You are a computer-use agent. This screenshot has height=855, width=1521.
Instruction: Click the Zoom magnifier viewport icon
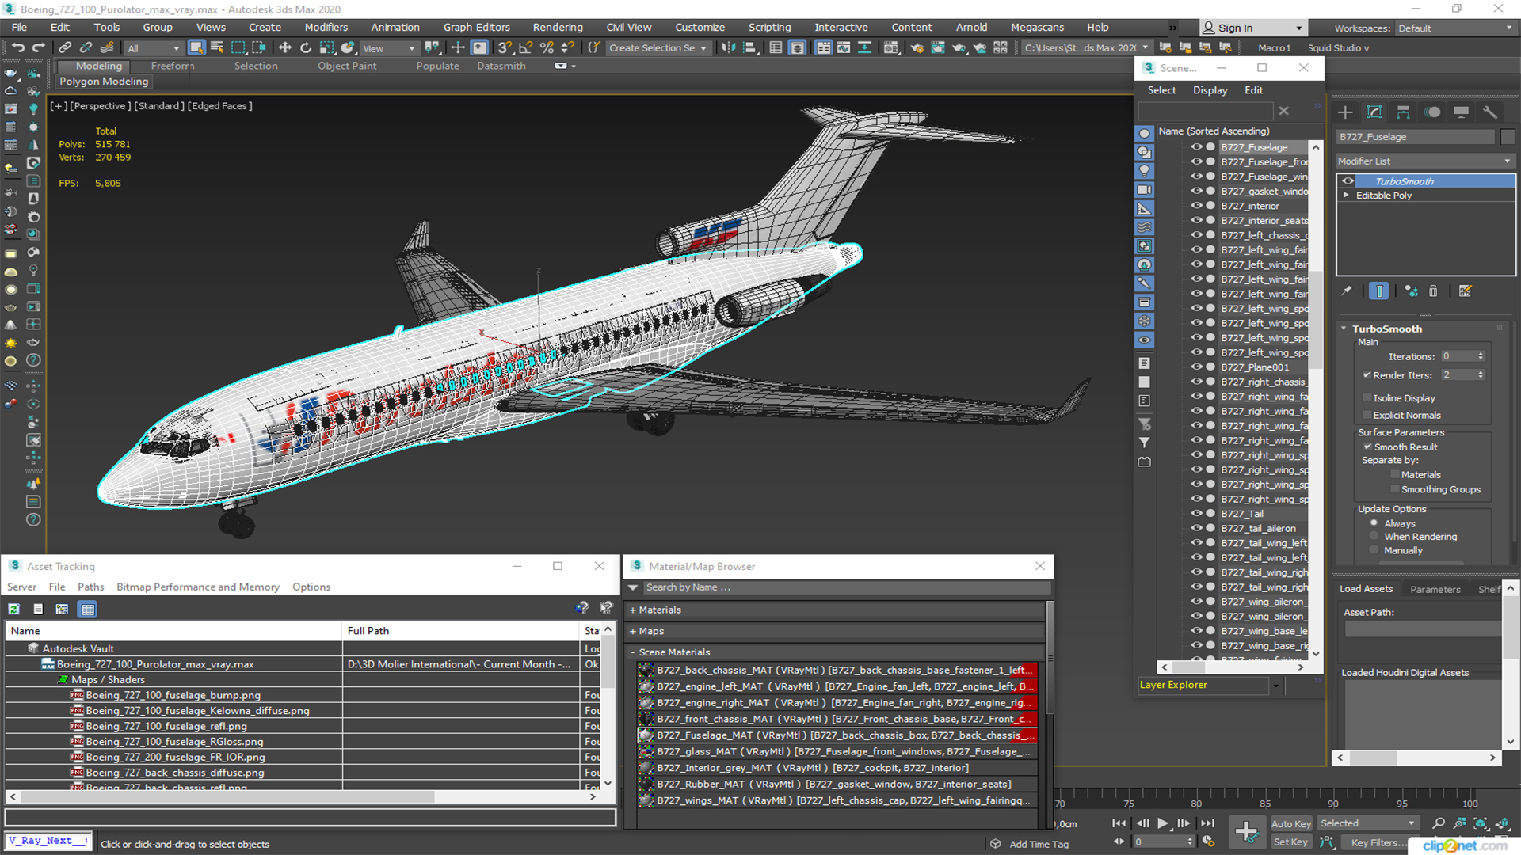coord(1439,824)
